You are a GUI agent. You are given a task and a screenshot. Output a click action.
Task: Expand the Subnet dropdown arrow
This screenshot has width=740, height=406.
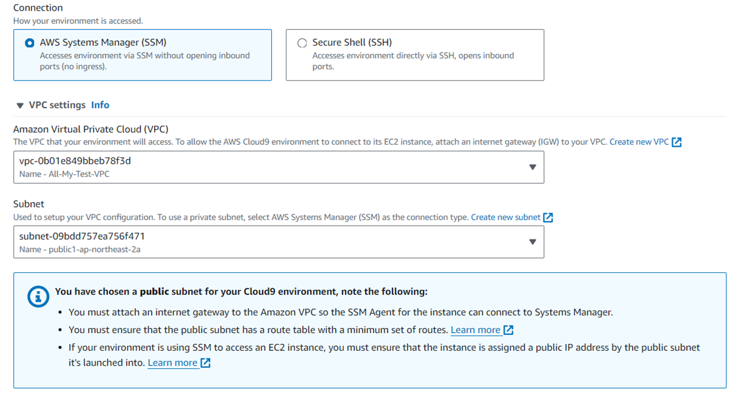click(532, 242)
